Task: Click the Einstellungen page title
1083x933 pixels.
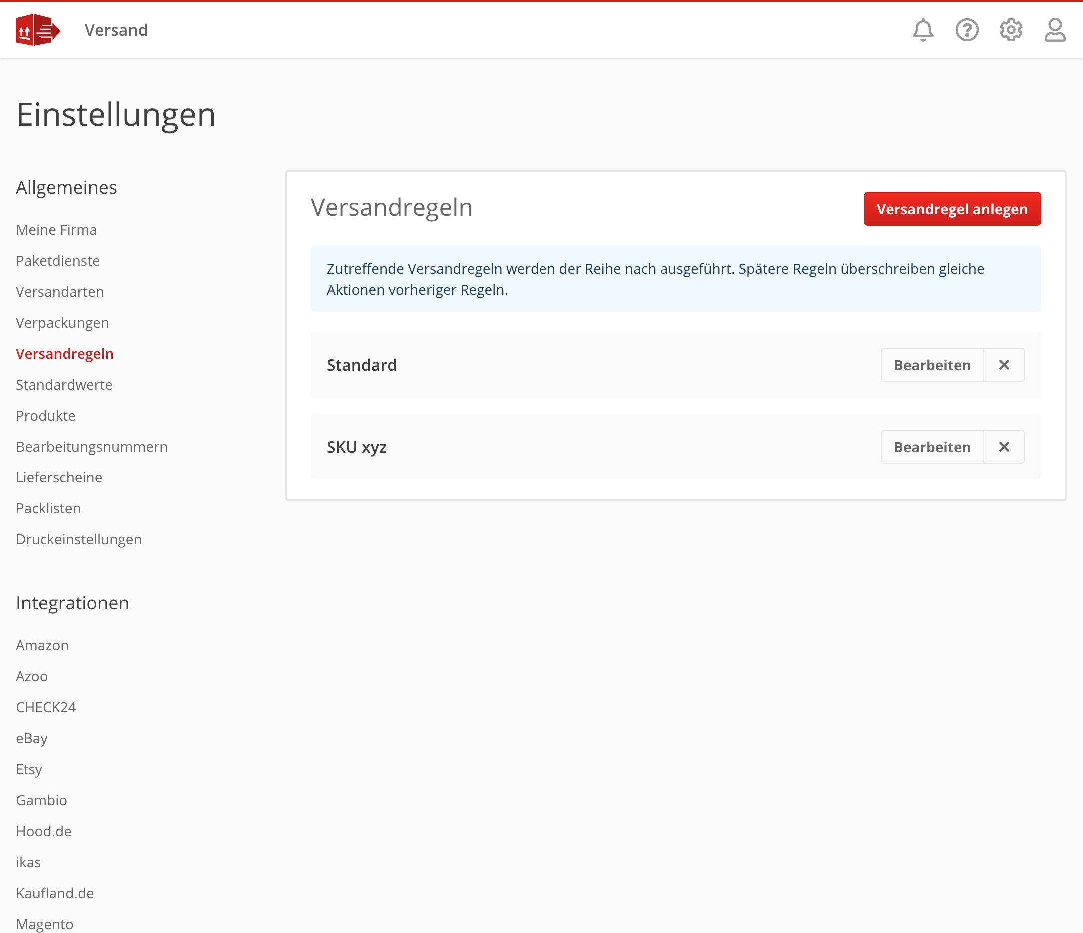Action: 116,115
